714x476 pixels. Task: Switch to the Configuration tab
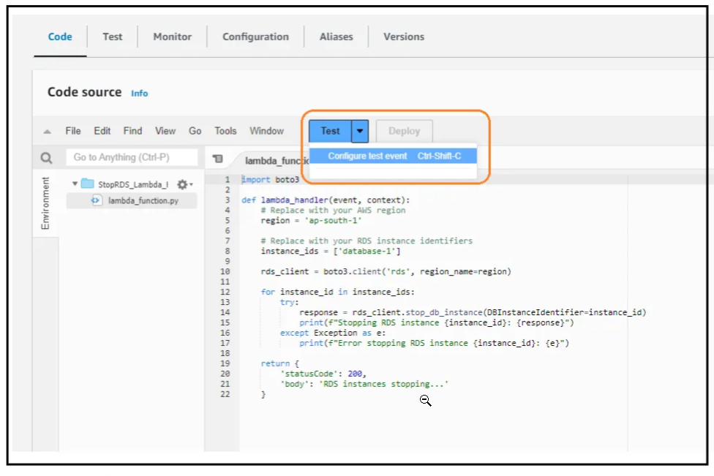(255, 37)
